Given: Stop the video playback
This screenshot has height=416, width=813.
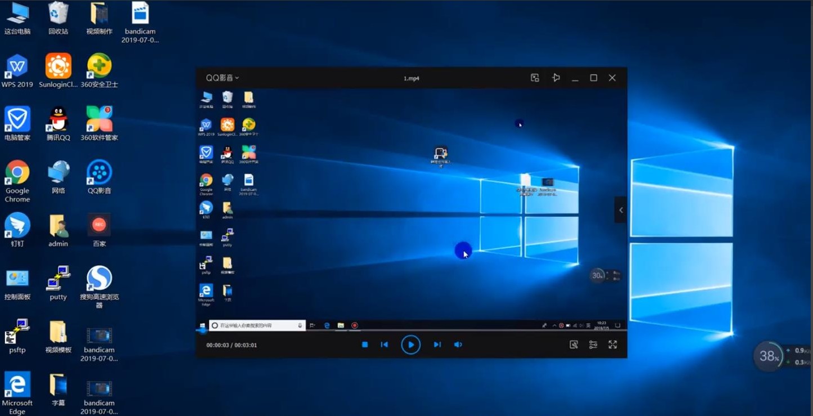Looking at the screenshot, I should 365,345.
